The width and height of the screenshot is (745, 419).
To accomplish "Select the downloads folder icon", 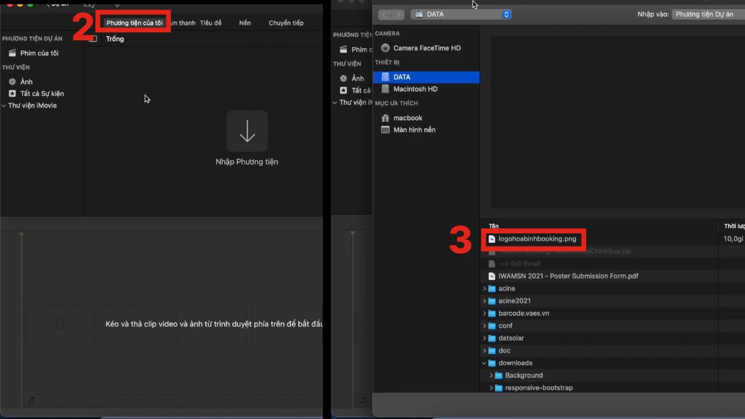I will coord(492,363).
